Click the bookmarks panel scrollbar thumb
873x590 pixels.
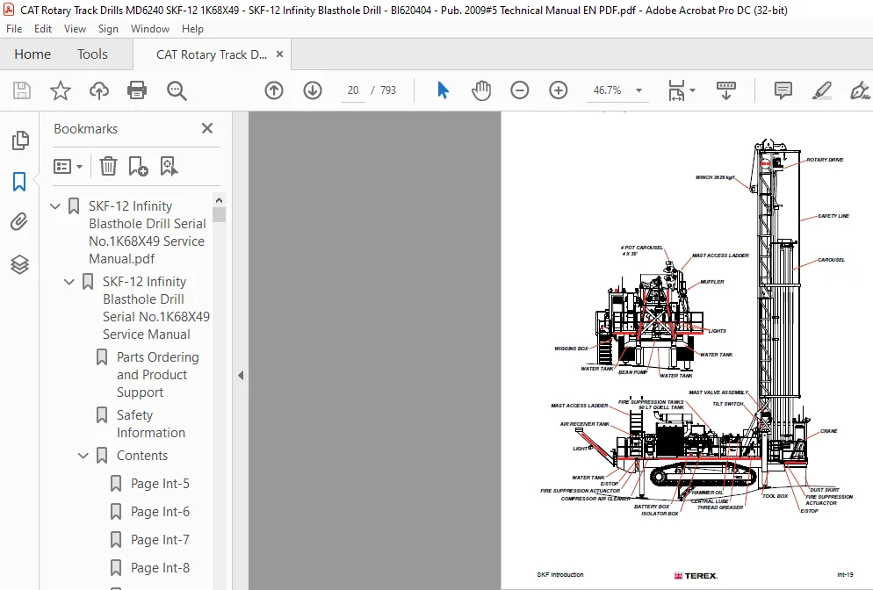pos(219,214)
